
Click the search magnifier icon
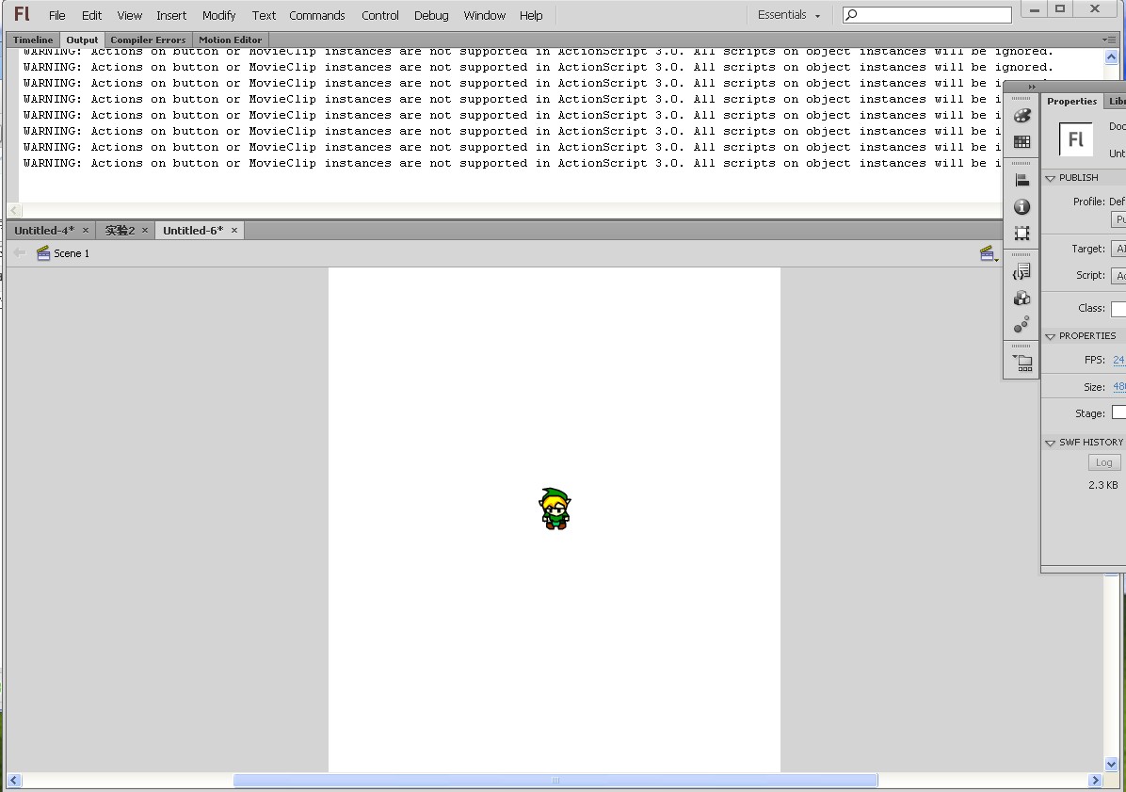852,14
